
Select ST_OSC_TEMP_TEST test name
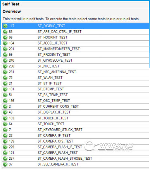coord(54,101)
